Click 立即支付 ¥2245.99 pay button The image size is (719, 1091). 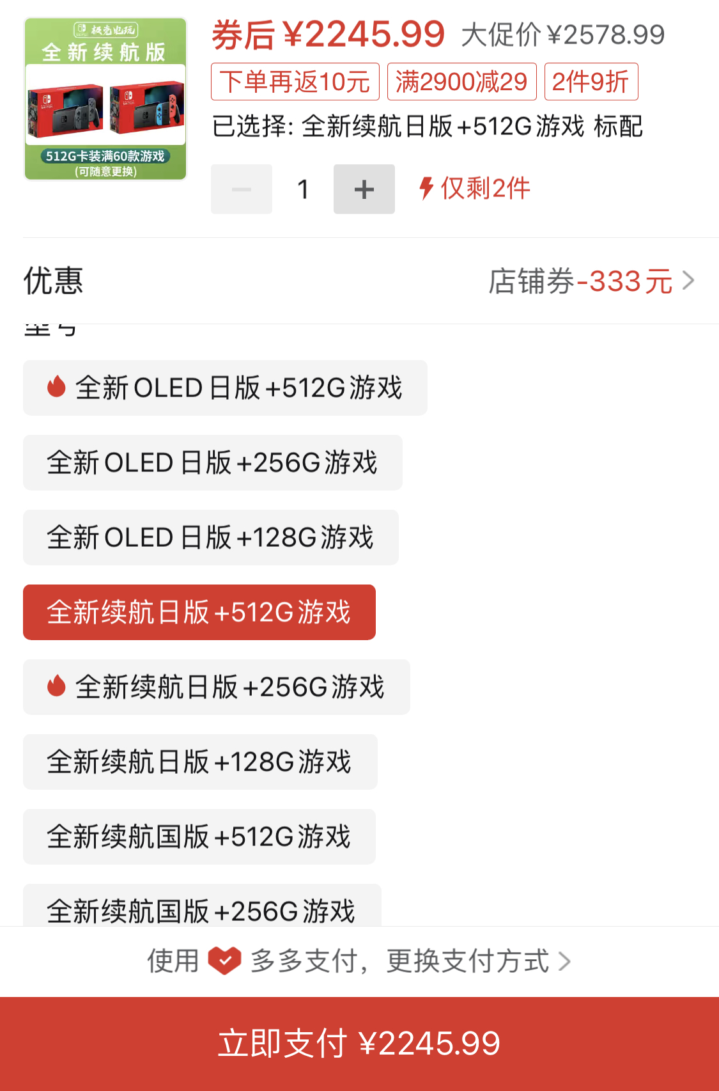click(x=359, y=1044)
